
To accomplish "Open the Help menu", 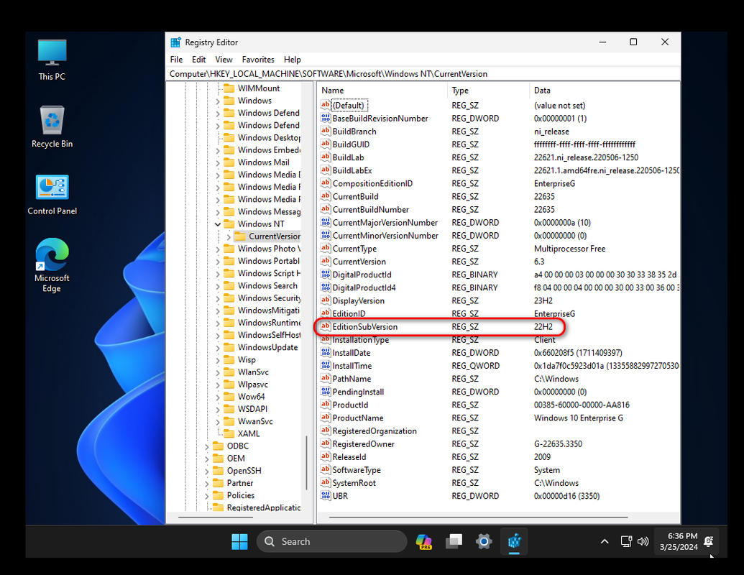I will (x=293, y=60).
